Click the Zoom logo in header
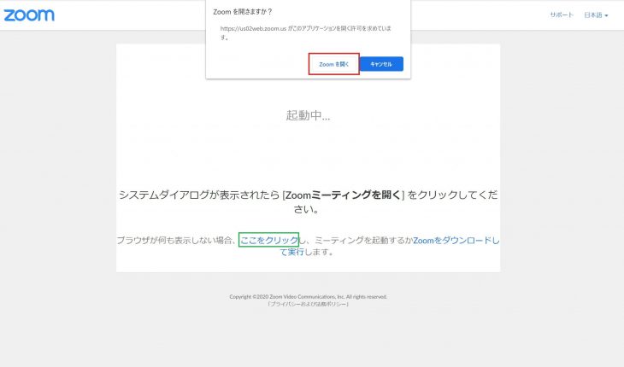Screen dimensions: 624x367 click(x=28, y=15)
